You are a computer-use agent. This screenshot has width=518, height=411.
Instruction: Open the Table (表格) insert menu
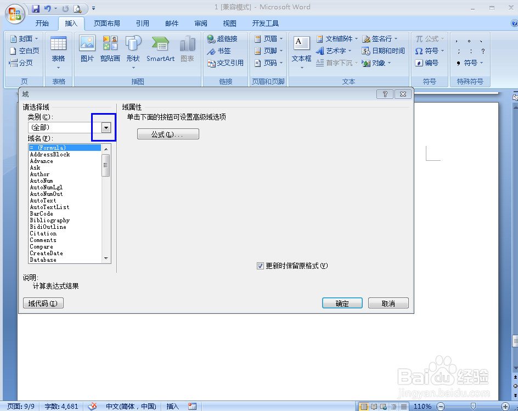click(x=59, y=52)
